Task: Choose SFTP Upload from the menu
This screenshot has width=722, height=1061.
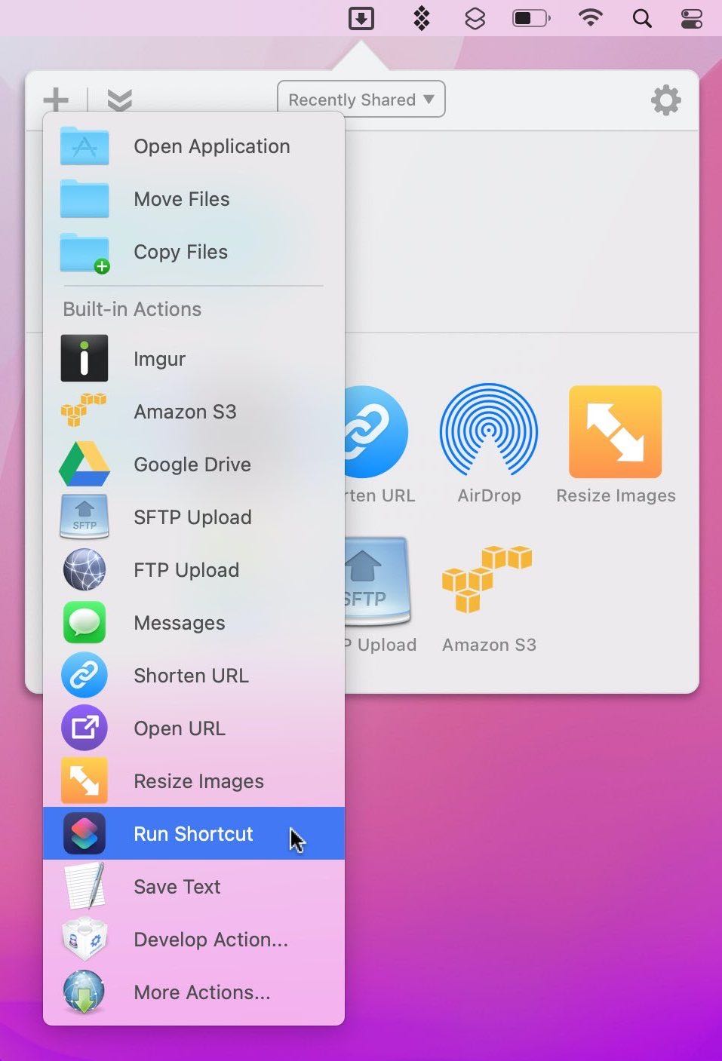Action: point(192,517)
